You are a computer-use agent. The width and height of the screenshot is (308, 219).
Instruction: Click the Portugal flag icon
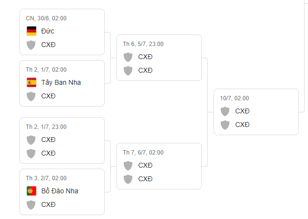31,191
